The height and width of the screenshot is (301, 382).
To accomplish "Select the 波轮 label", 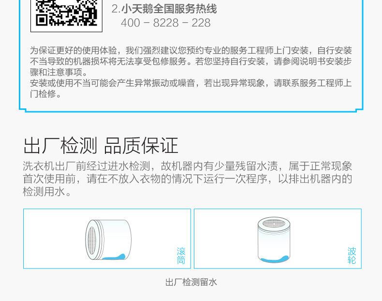I will 352,256.
